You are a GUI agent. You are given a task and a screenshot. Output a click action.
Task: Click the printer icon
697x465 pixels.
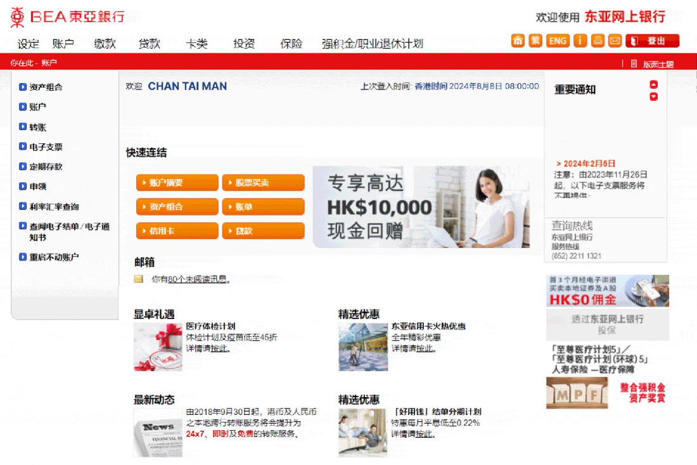(598, 41)
